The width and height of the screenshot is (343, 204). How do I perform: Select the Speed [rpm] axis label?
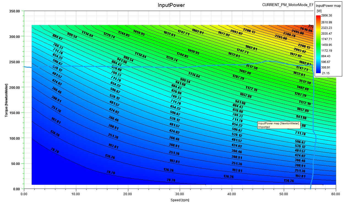click(180, 200)
